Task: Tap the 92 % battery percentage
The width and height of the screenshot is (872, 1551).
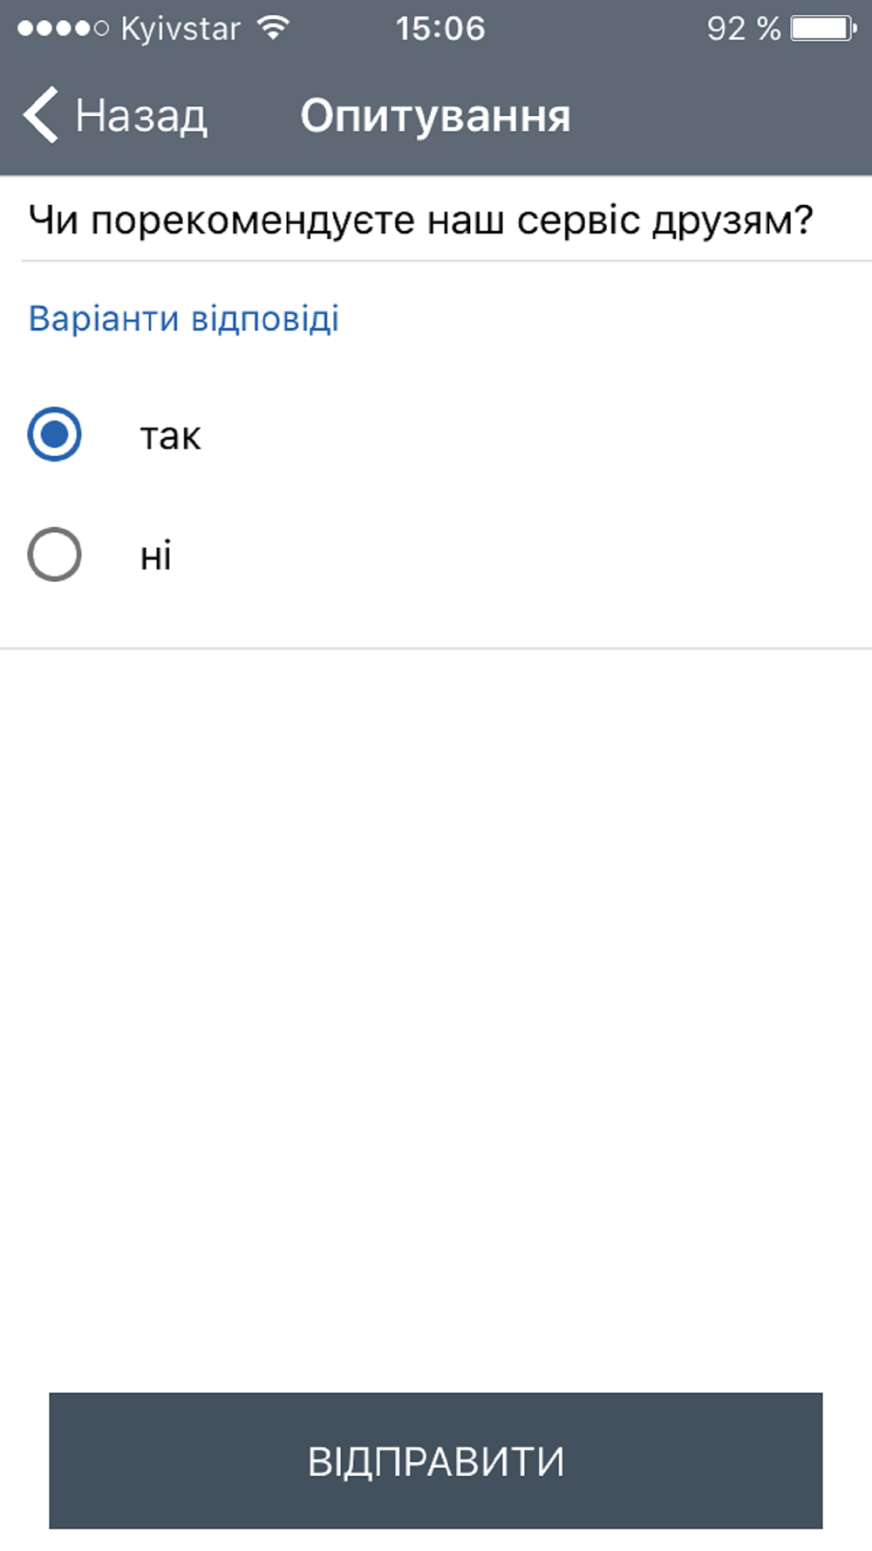Action: [x=743, y=29]
